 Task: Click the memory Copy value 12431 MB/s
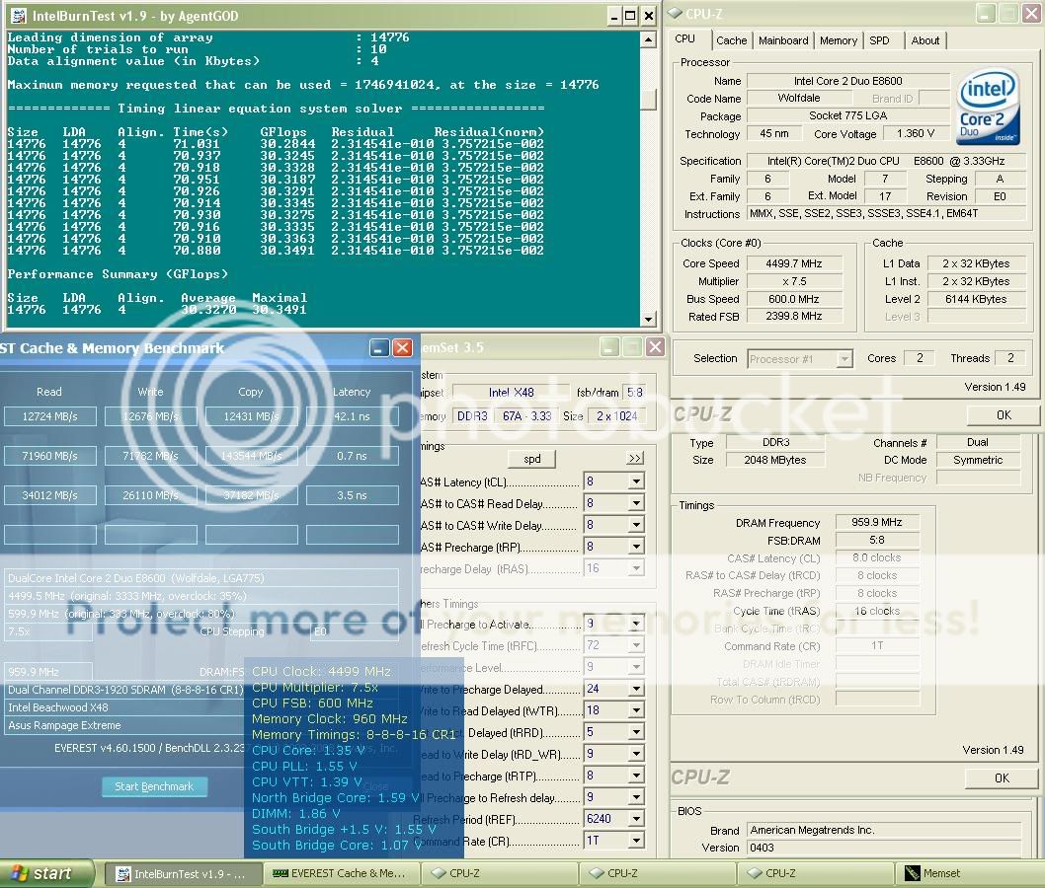(251, 416)
